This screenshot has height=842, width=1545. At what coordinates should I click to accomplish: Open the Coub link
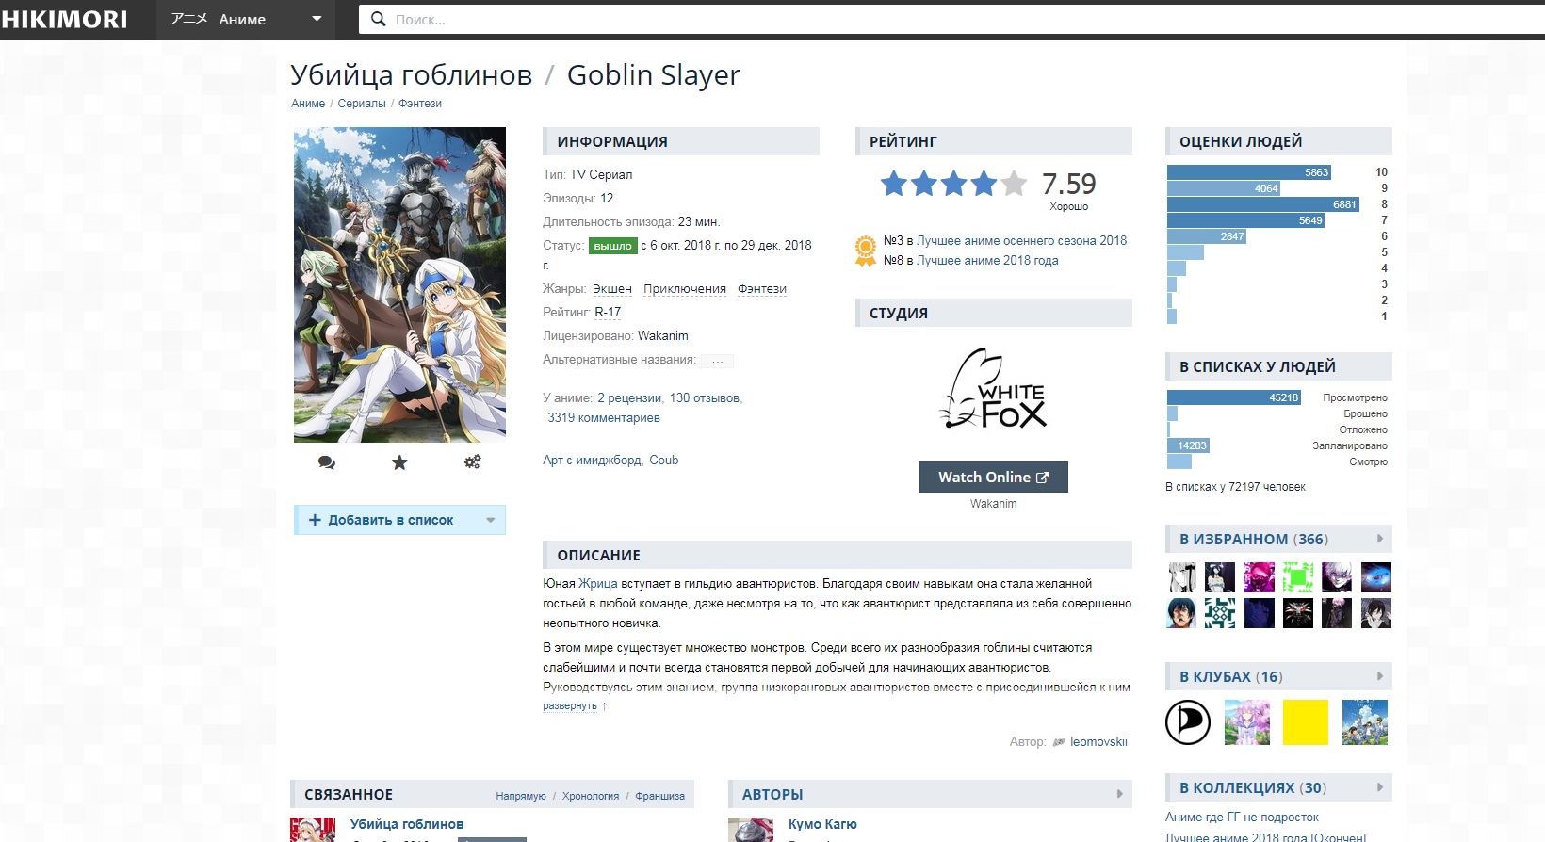click(664, 461)
